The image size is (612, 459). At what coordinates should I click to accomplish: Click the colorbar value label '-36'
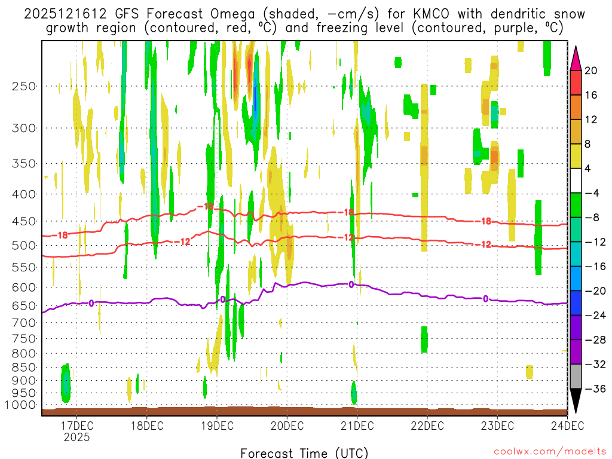(595, 388)
